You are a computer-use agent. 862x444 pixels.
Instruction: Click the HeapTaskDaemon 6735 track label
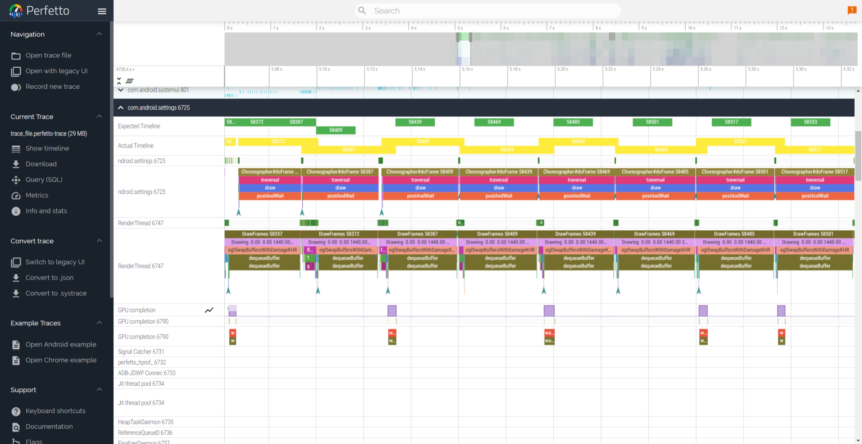tap(145, 422)
